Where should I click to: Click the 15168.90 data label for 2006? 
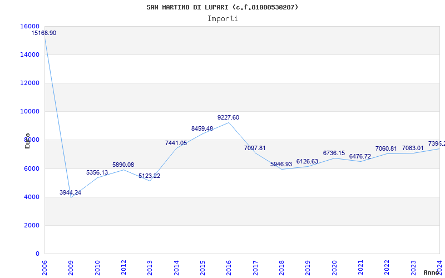(44, 33)
